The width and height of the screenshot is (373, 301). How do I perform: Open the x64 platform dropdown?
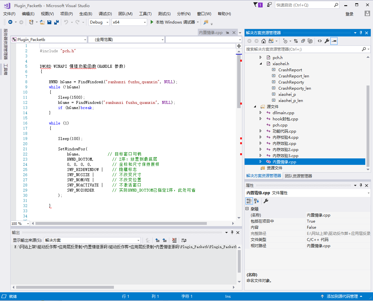click(129, 22)
